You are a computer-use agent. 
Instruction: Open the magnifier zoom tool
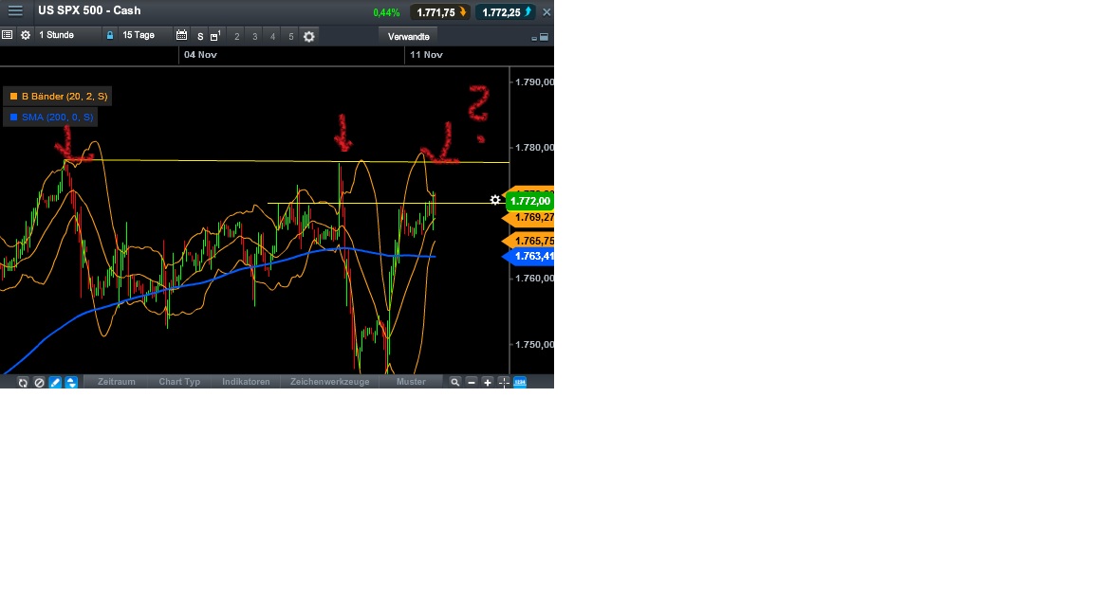tap(455, 382)
